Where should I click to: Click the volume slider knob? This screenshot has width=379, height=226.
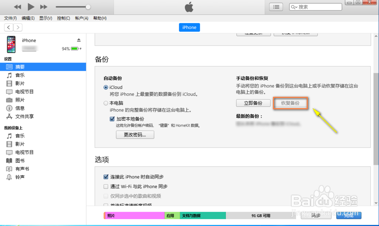[88, 7]
